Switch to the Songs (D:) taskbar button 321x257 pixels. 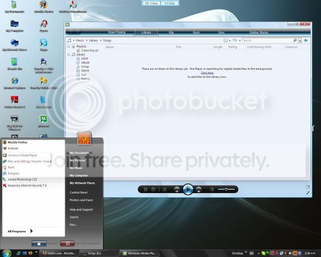click(98, 253)
